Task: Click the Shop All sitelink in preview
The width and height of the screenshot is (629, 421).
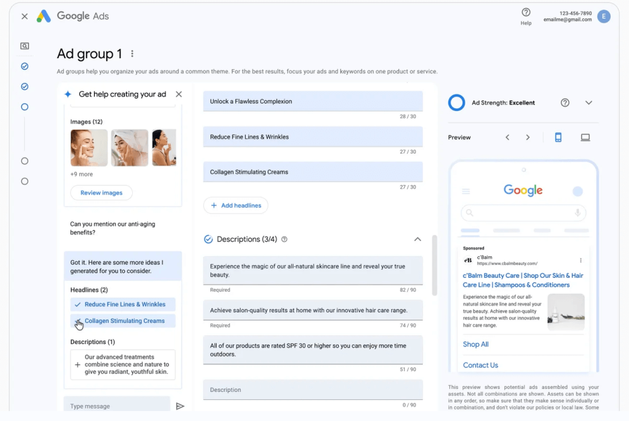Action: 476,344
